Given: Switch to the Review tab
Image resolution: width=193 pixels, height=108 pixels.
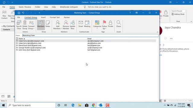Looking at the screenshot, I should pyautogui.click(x=67, y=17).
